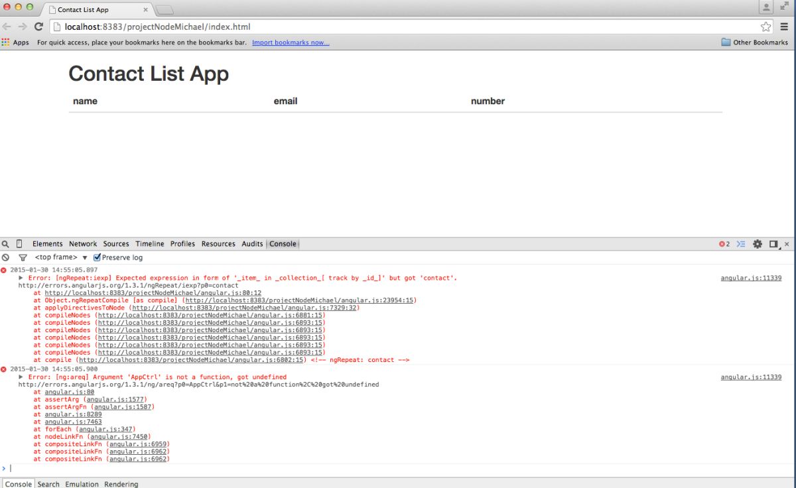
Task: Click the Chrome user profile icon
Action: click(766, 7)
